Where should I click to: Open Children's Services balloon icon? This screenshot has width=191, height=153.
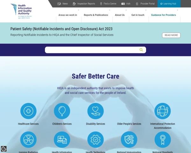pos(62,111)
